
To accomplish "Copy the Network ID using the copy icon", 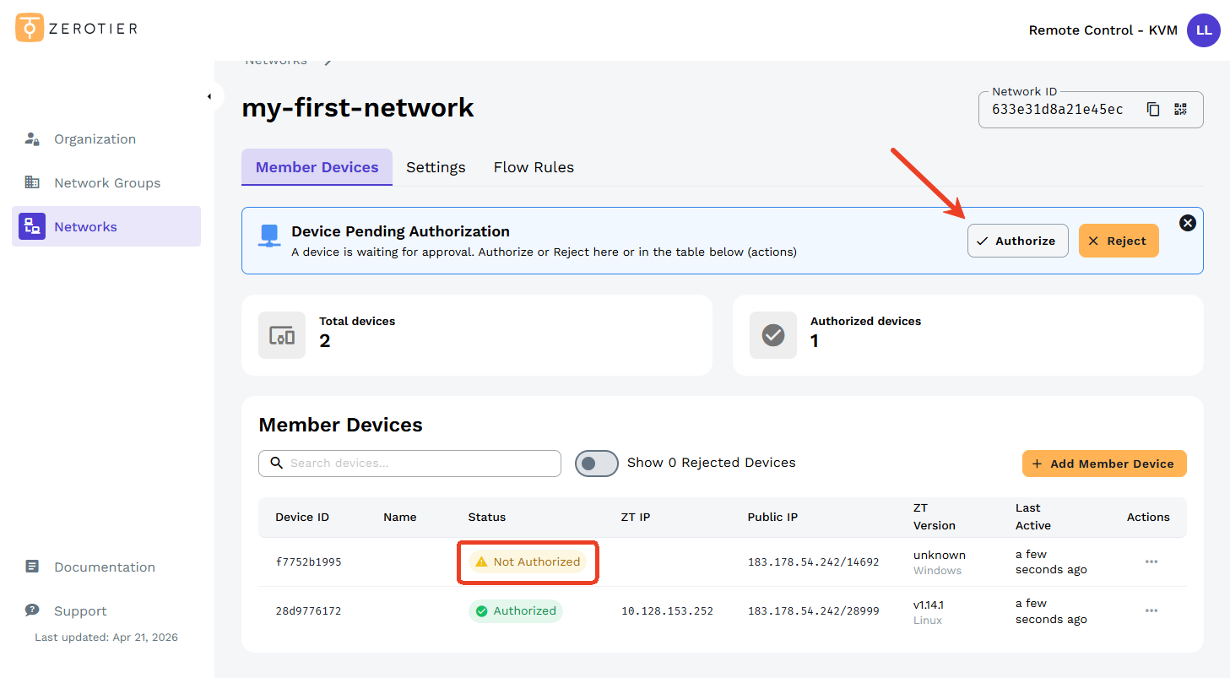I will click(x=1153, y=108).
